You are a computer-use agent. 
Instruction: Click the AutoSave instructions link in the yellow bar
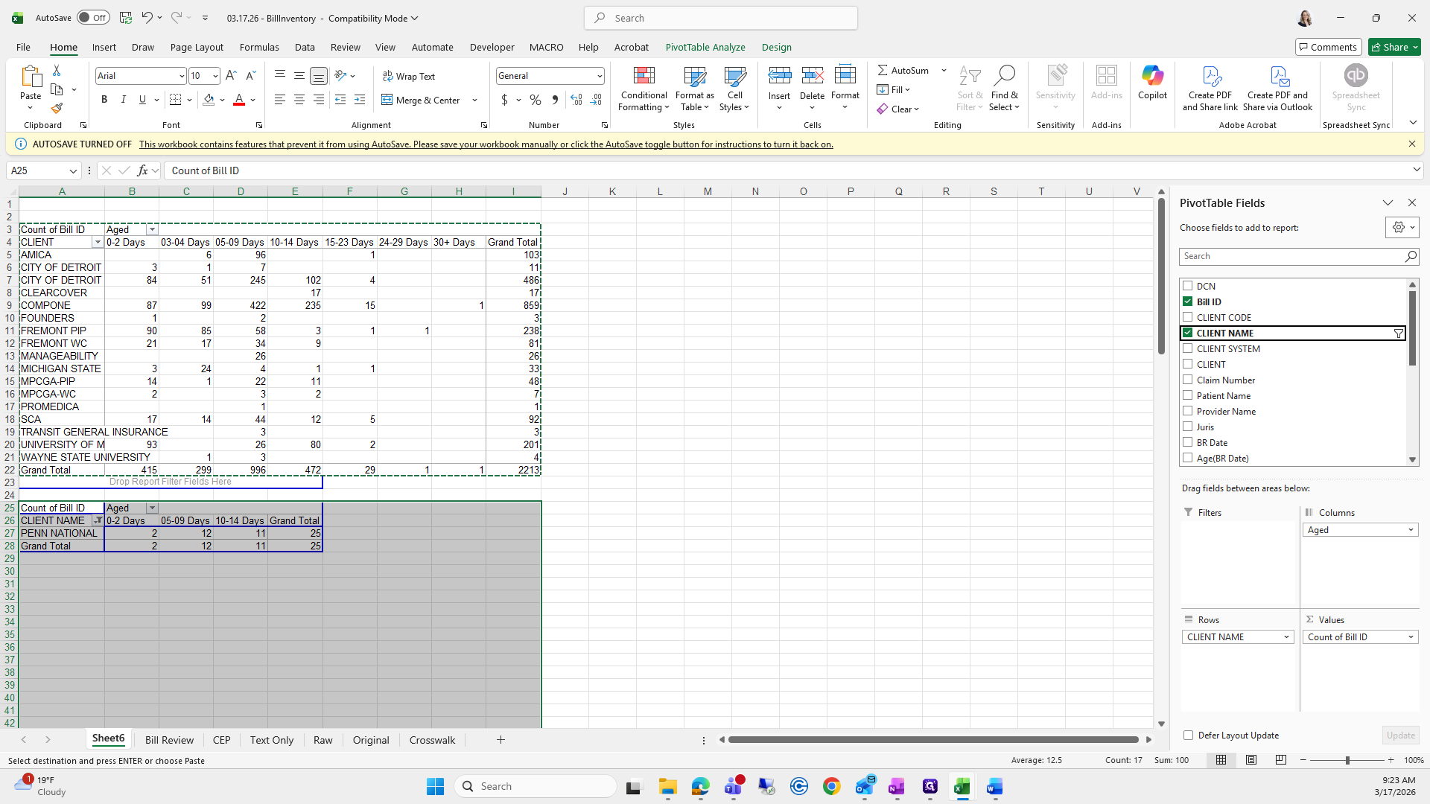tap(486, 144)
